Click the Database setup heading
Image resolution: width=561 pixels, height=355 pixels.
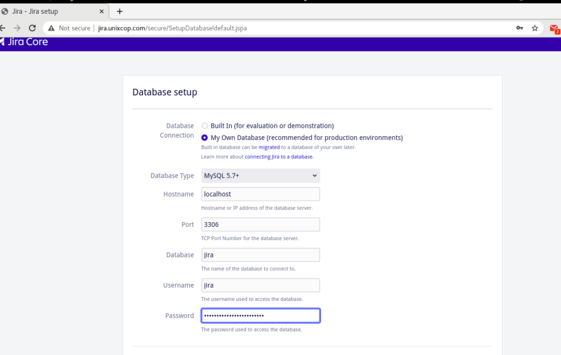[x=164, y=92]
